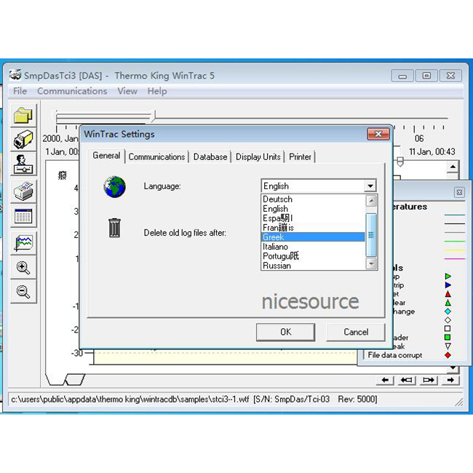Open the table view toolbar icon
Image resolution: width=473 pixels, height=473 pixels.
pyautogui.click(x=23, y=215)
